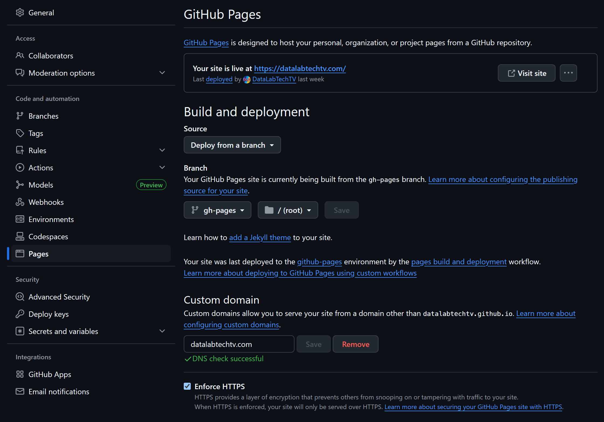Toggle the Enforce HTTPS checkbox

(x=188, y=386)
